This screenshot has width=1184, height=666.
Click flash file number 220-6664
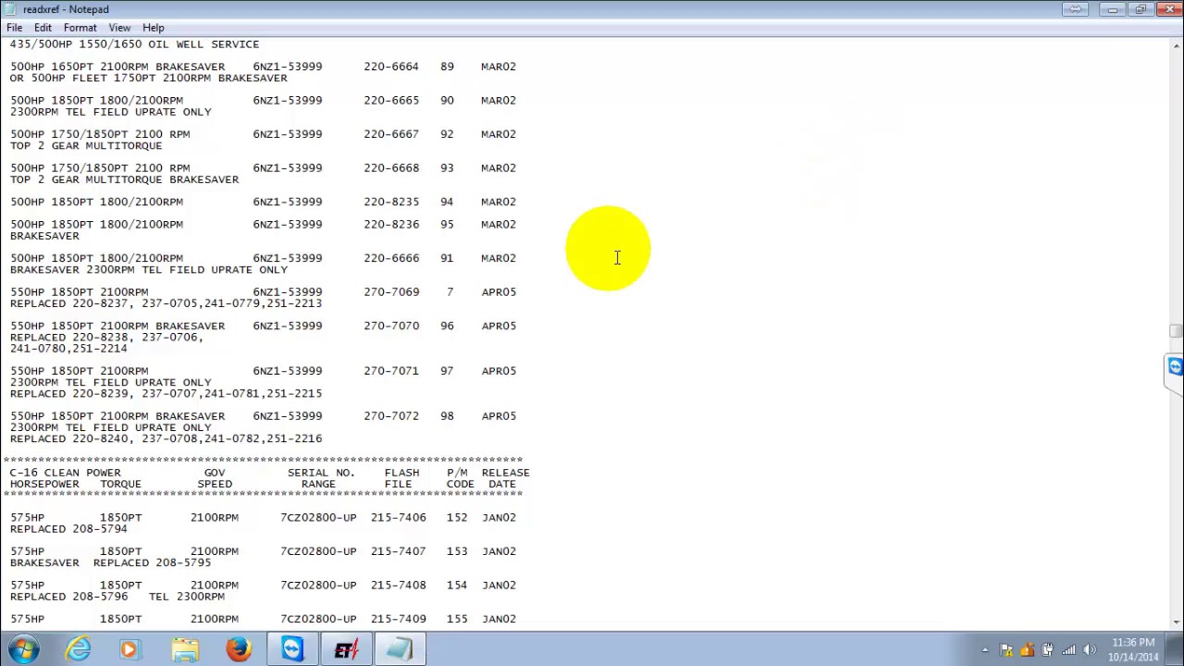391,67
